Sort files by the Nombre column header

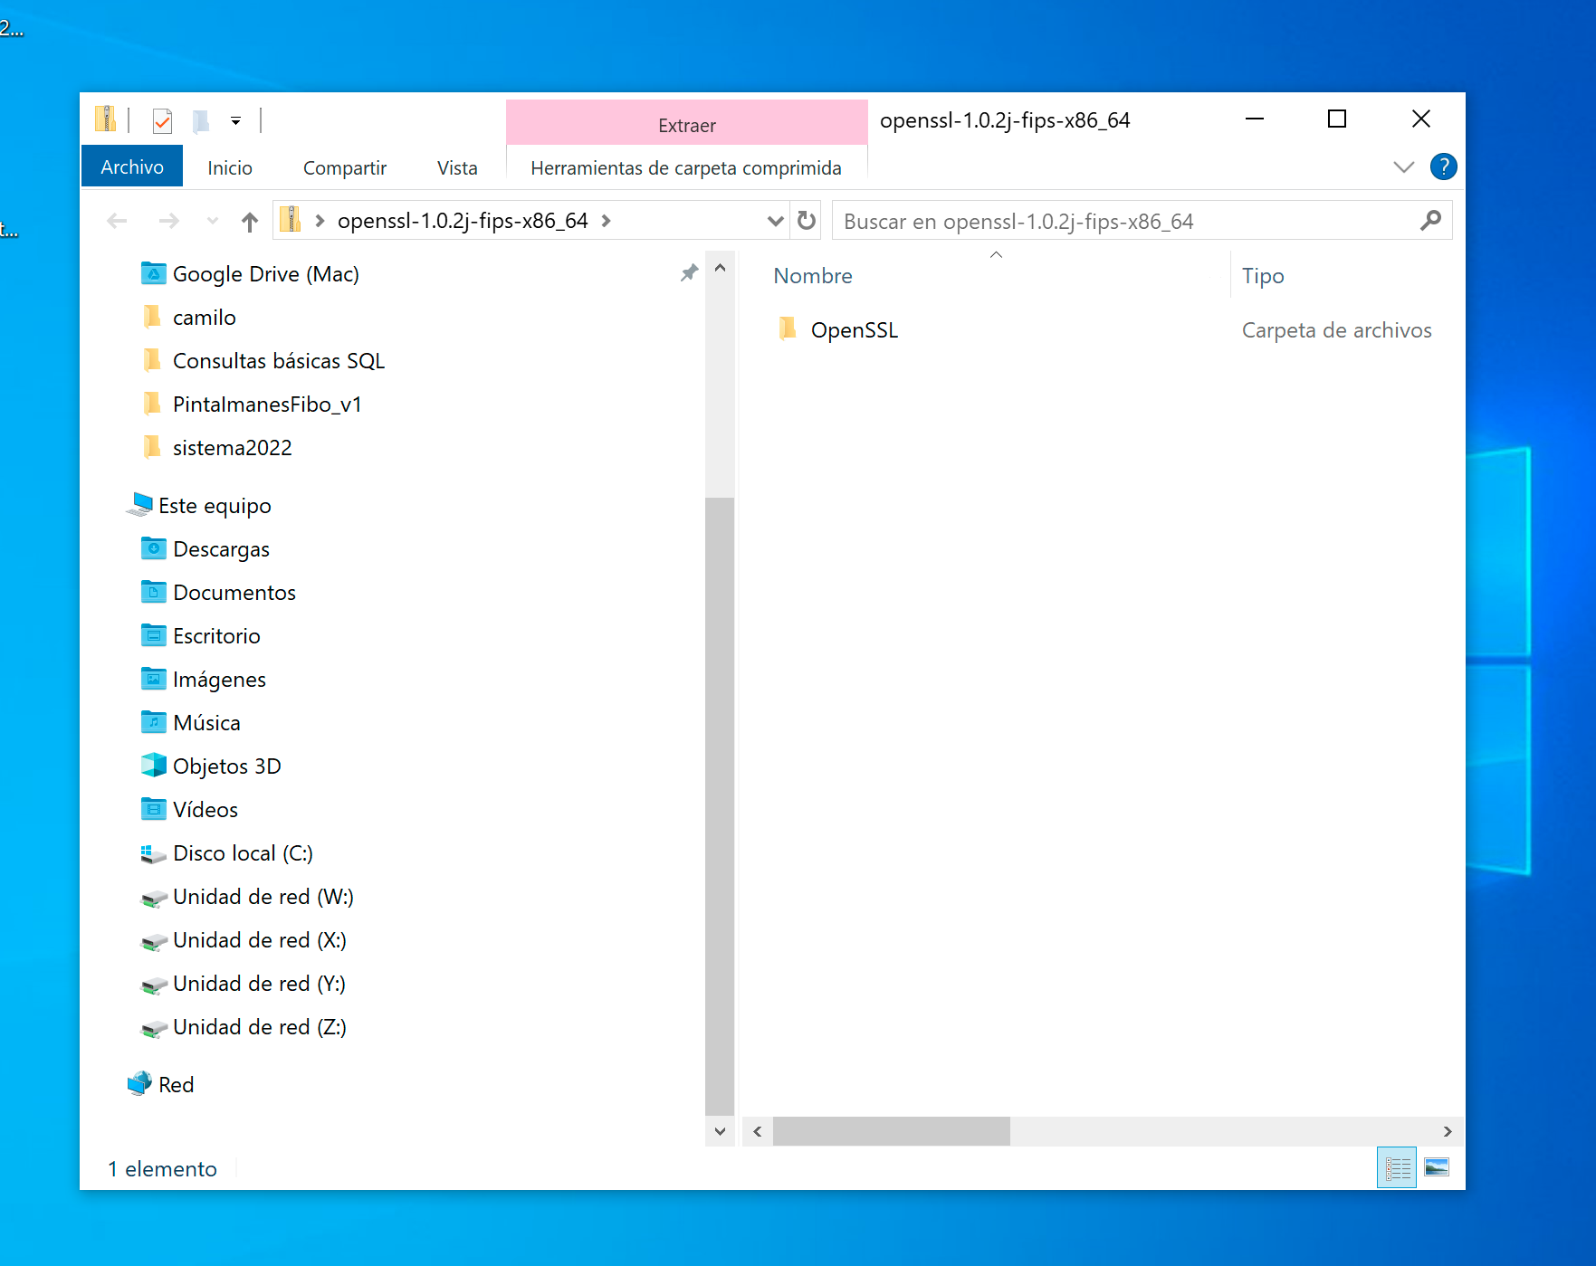point(812,276)
